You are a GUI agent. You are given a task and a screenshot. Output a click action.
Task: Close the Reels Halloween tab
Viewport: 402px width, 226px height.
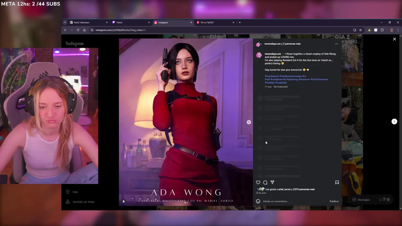click(107, 23)
